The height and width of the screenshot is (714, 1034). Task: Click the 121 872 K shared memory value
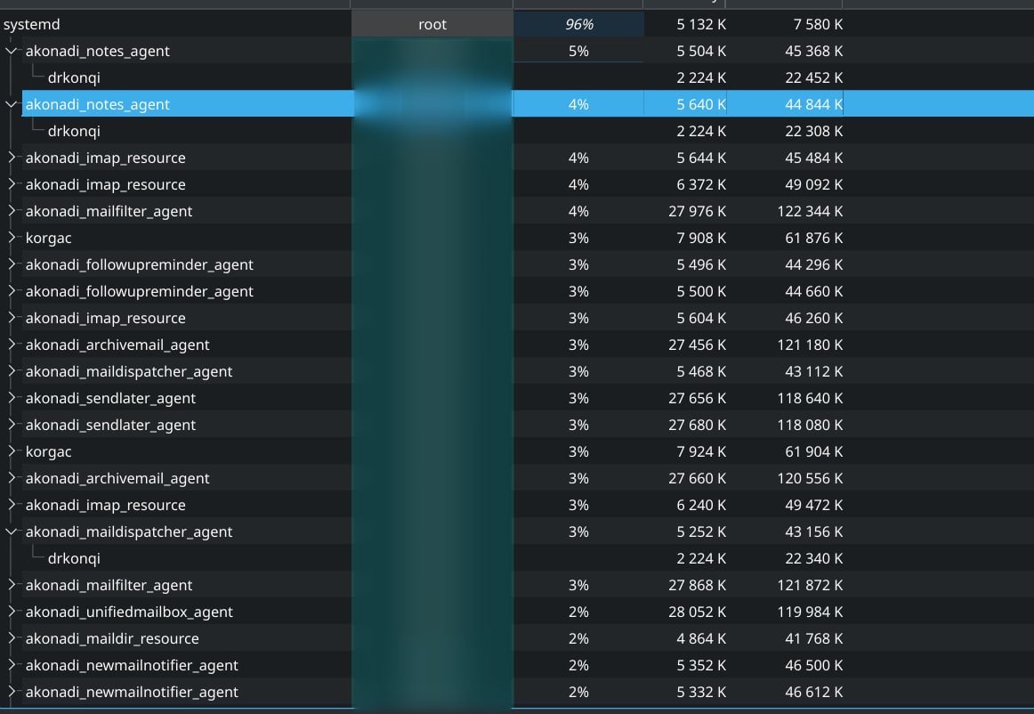click(810, 585)
